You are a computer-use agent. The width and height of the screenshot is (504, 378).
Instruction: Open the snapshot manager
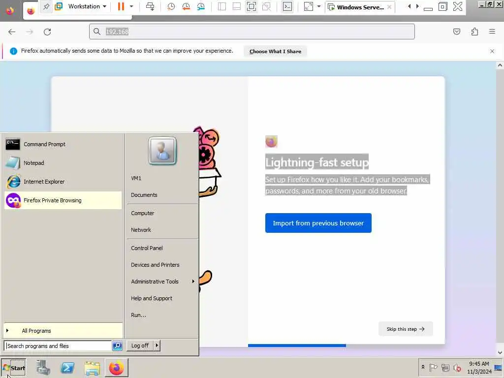[x=201, y=6]
